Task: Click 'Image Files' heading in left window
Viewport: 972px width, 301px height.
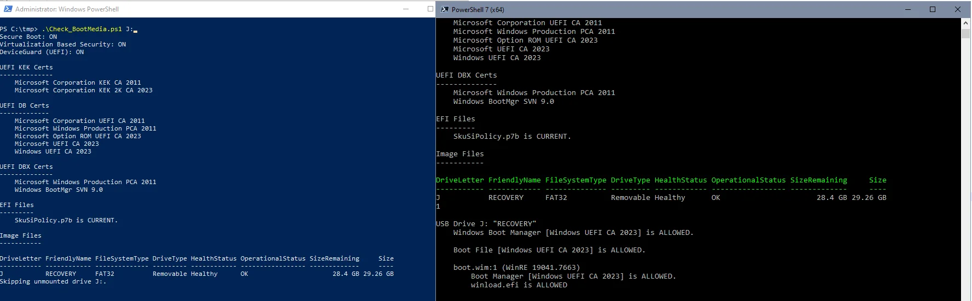Action: click(21, 235)
